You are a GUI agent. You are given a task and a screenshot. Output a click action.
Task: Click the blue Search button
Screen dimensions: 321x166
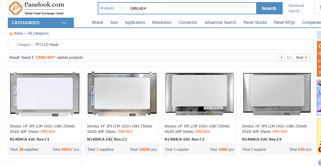269,8
